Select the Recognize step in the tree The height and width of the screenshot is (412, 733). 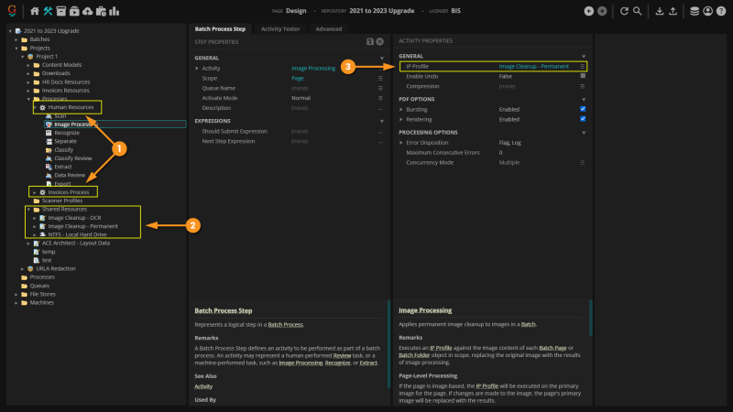(x=67, y=133)
